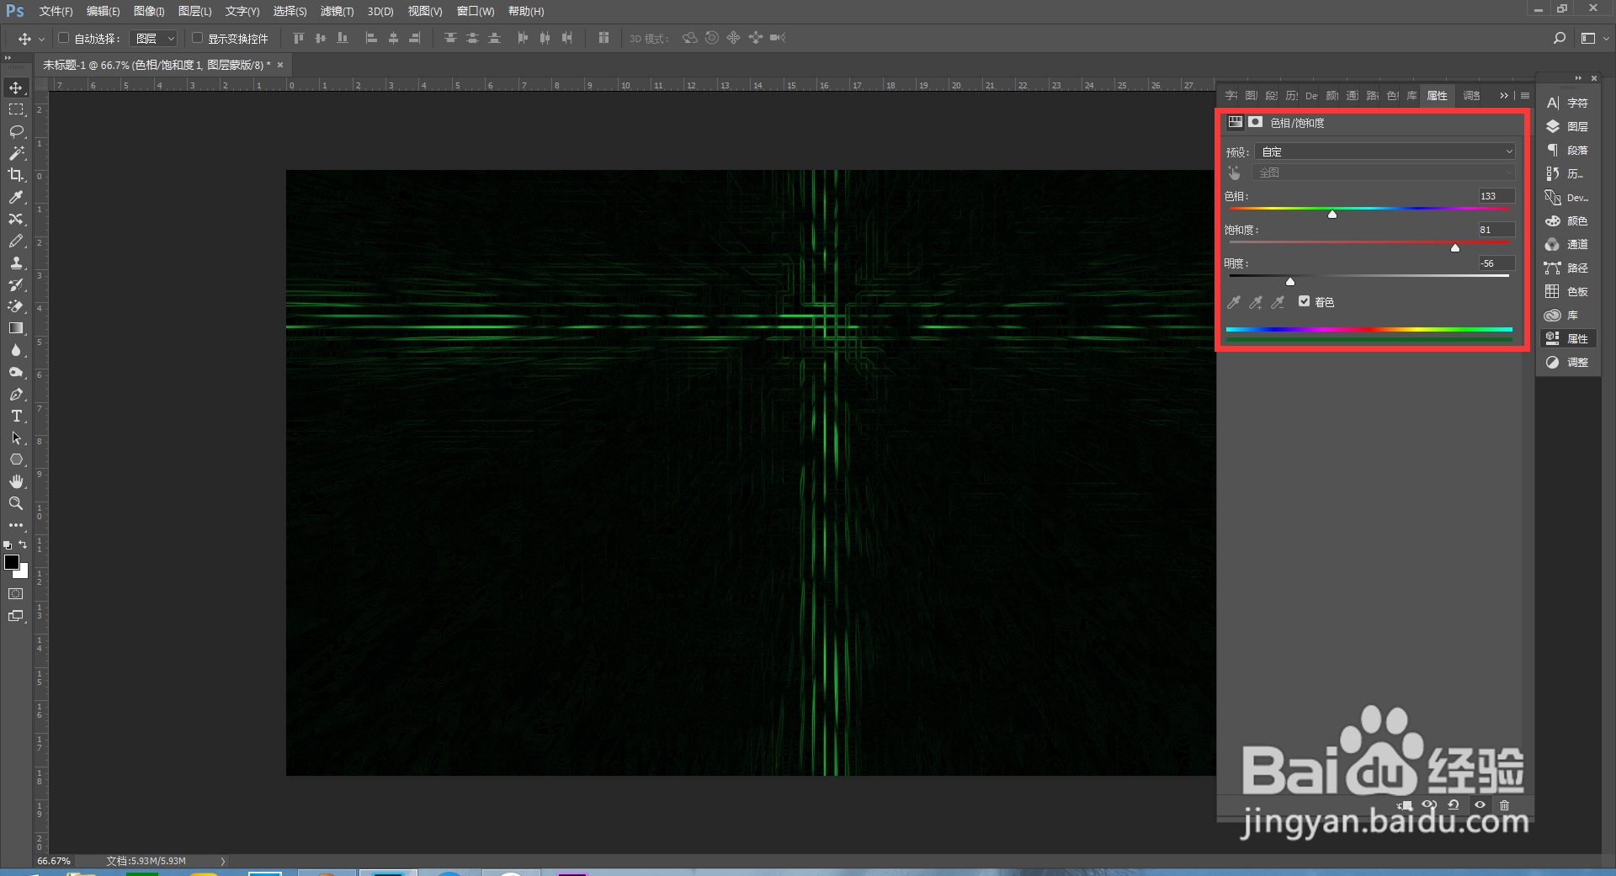The image size is (1616, 876).
Task: Swap foreground and background colors
Action: point(24,545)
